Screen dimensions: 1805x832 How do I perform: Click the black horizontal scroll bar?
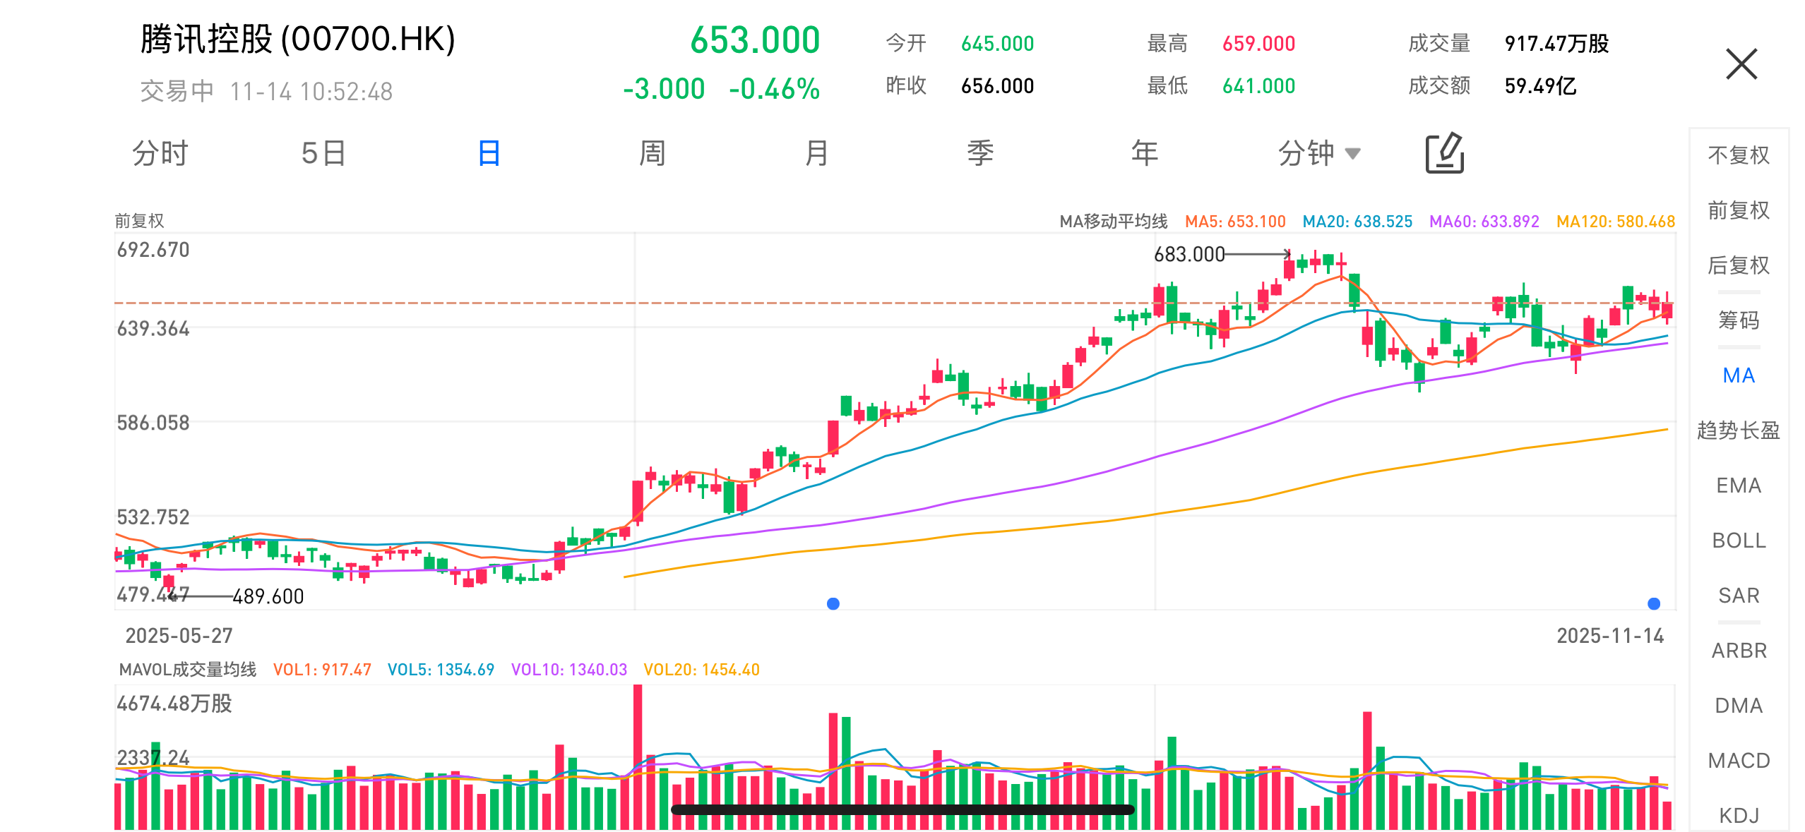902,809
